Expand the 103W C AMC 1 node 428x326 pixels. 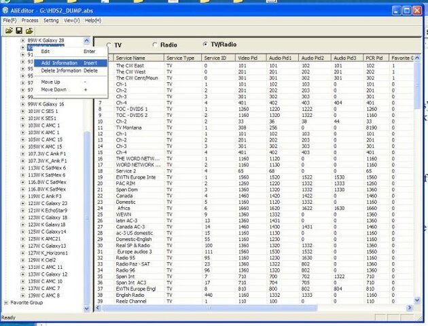23,125
